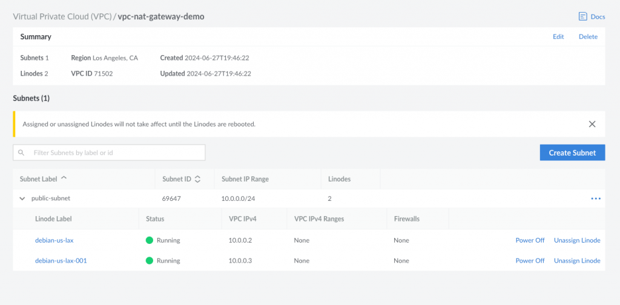Open public-subnet three-dot actions menu

[x=596, y=198]
